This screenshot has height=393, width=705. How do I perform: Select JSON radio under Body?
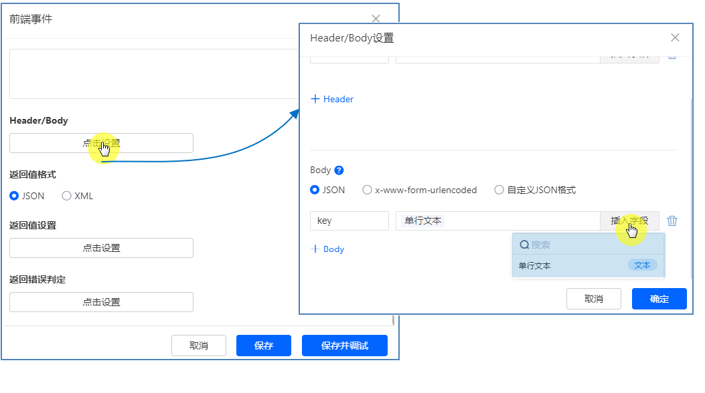315,190
